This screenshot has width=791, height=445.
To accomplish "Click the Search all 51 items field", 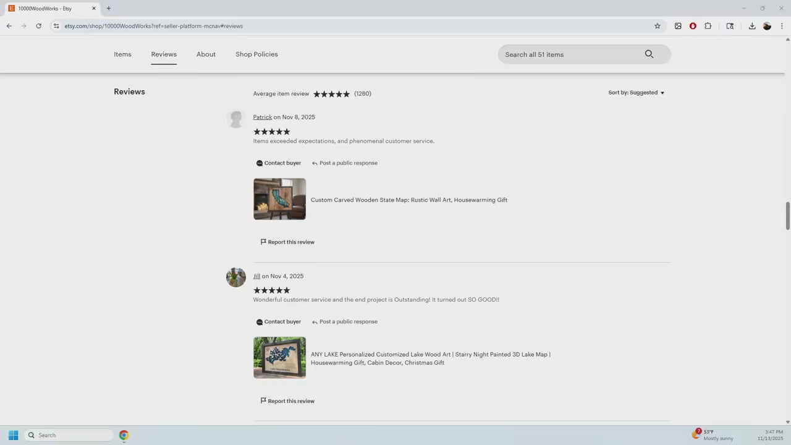I will point(569,54).
